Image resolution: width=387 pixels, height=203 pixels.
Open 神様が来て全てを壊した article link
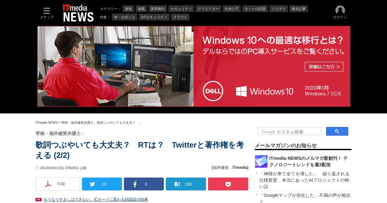tap(304, 180)
